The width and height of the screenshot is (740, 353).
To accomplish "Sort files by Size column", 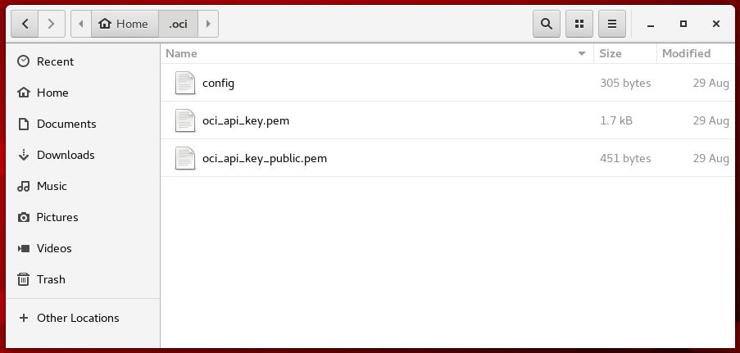I will pos(611,53).
